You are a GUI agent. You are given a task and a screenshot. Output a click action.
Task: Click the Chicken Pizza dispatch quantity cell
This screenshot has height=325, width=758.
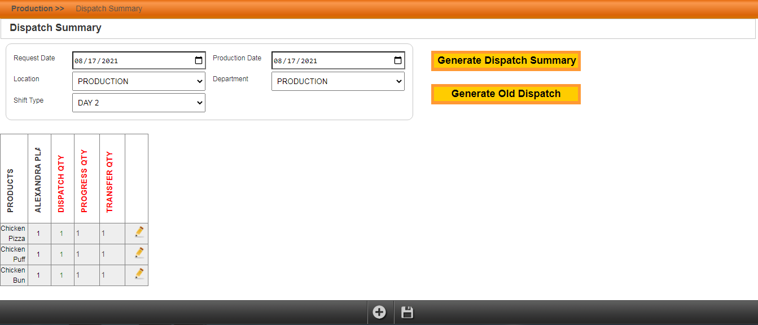pyautogui.click(x=62, y=233)
